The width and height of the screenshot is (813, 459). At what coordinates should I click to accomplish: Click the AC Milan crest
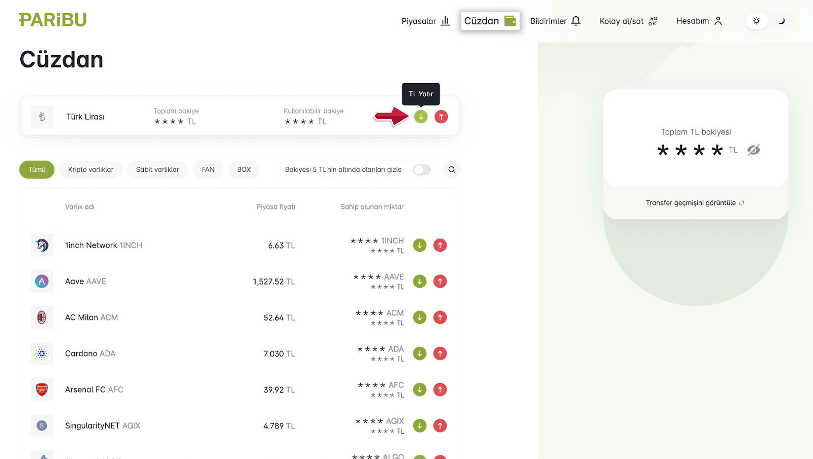coord(42,317)
